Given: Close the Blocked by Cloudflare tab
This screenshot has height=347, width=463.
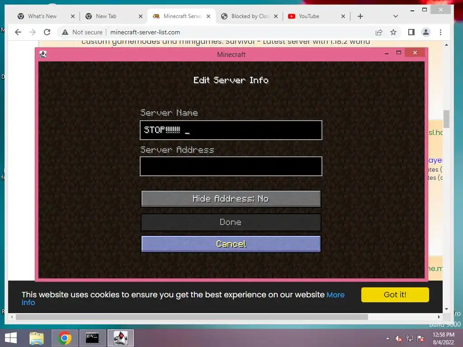Looking at the screenshot, I should click(276, 16).
